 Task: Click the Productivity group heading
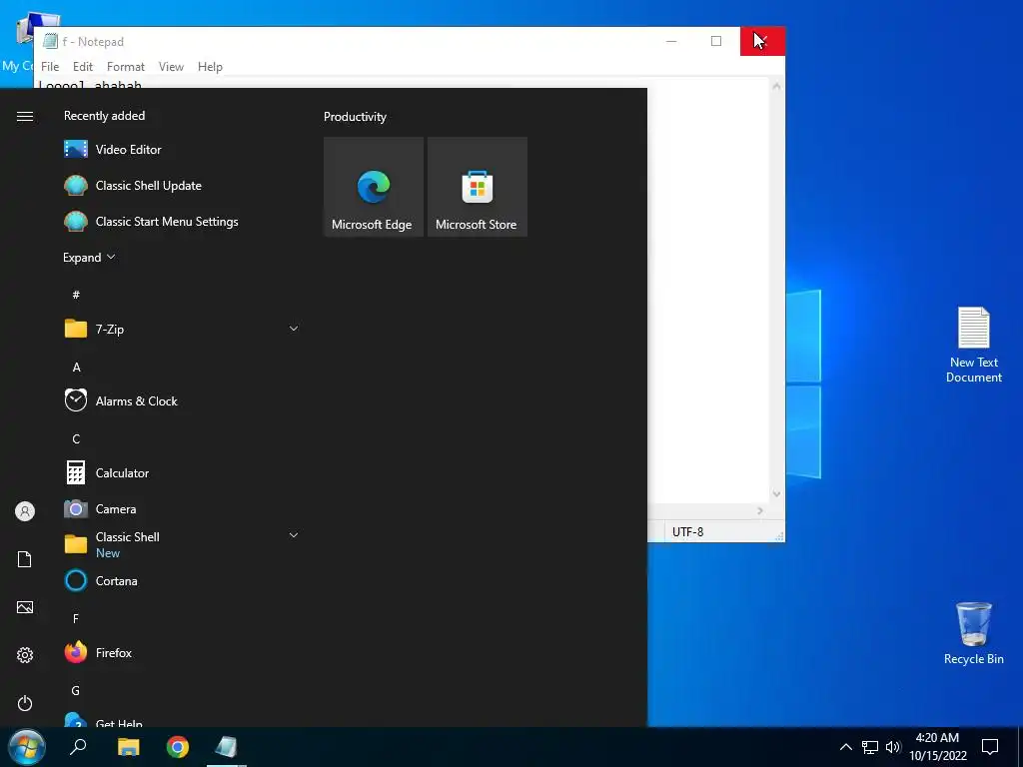click(x=355, y=117)
